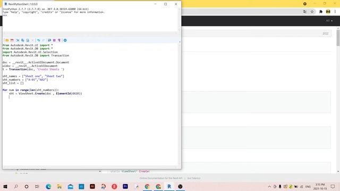
Task: Click the purple grid icon in editor toolbar
Action: [54, 40]
